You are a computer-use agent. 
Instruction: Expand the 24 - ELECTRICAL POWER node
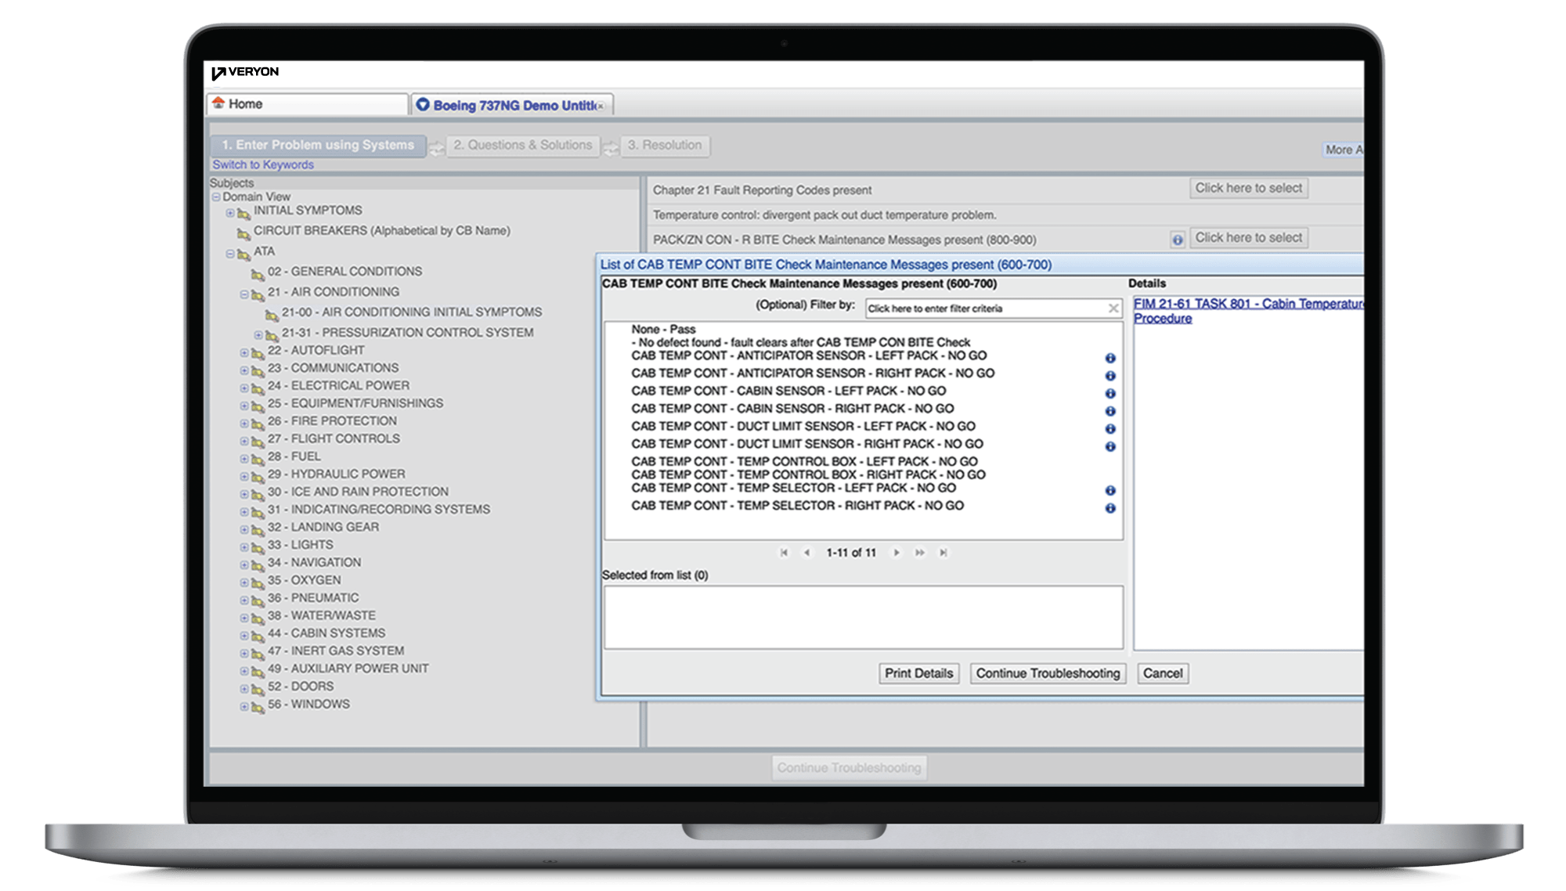click(244, 388)
